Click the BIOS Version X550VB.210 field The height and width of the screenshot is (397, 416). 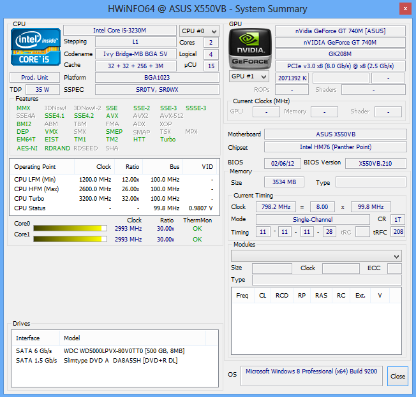pos(375,163)
